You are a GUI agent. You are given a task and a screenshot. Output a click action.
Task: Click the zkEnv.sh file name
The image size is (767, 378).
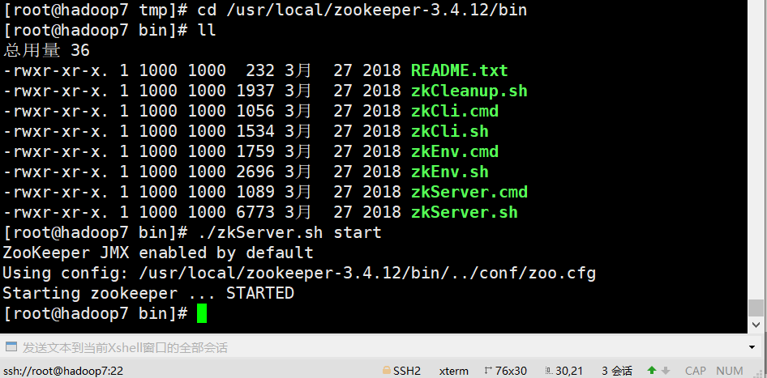[x=449, y=172]
